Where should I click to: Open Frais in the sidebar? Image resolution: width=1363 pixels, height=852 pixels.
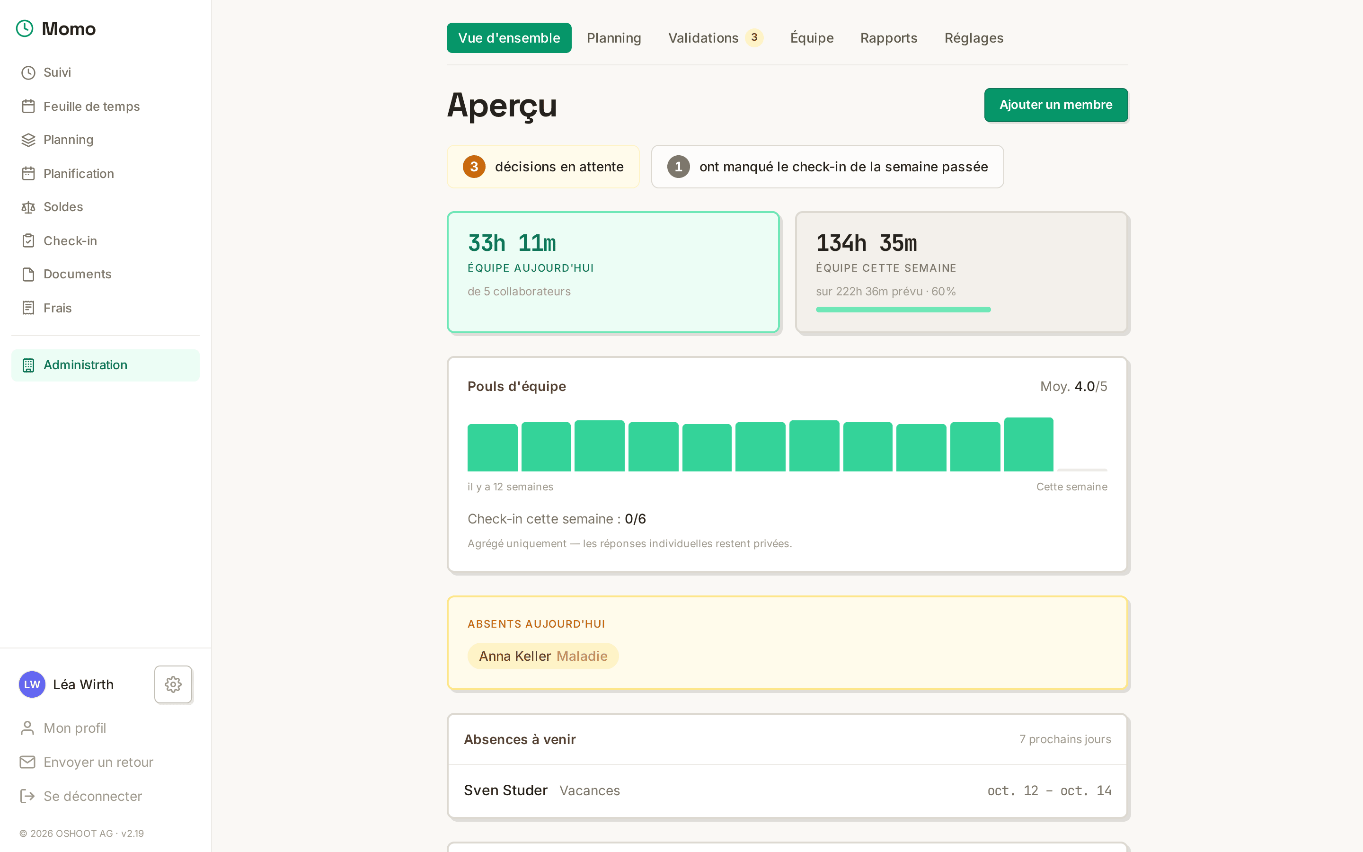click(106, 308)
